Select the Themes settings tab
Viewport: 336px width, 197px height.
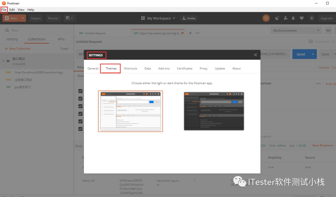pyautogui.click(x=111, y=68)
